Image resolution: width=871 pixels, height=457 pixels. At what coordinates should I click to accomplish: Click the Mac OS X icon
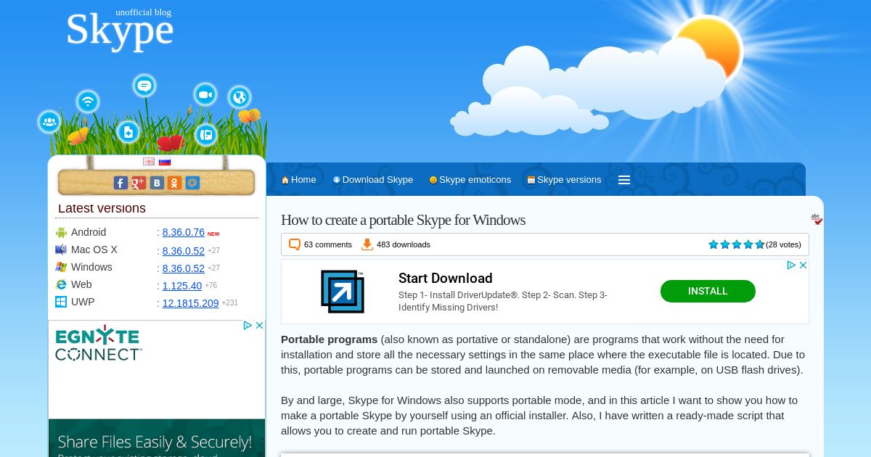click(x=61, y=250)
